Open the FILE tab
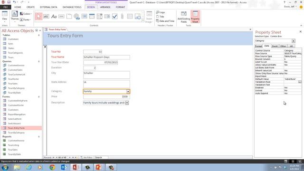This screenshot has height=171, width=304. 6,7
